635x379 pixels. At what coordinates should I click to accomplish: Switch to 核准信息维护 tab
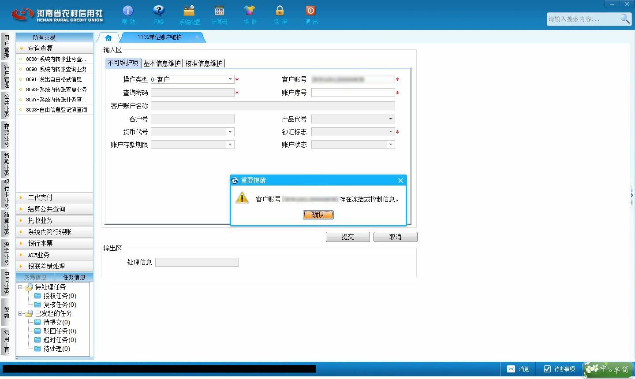click(x=204, y=63)
